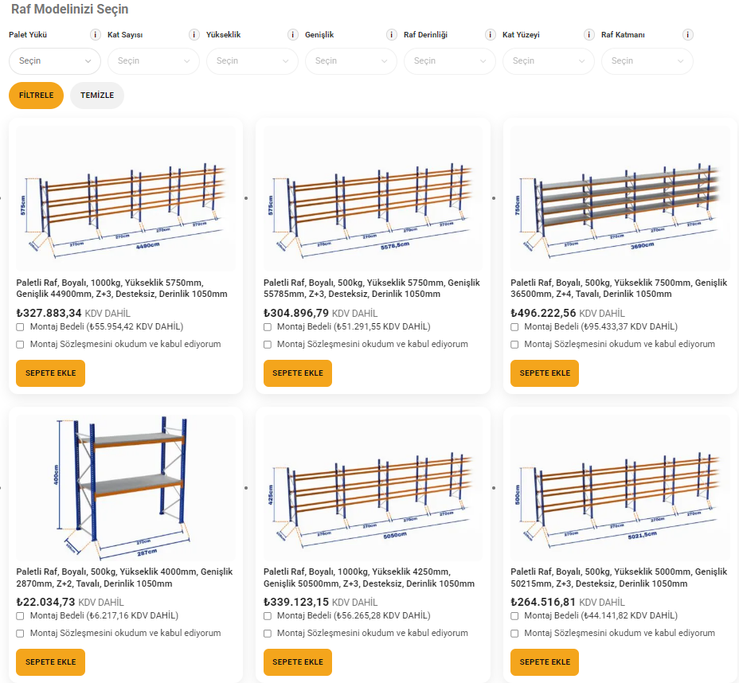
Task: Add the ₺22.034,73 rack to cart
Action: point(50,662)
